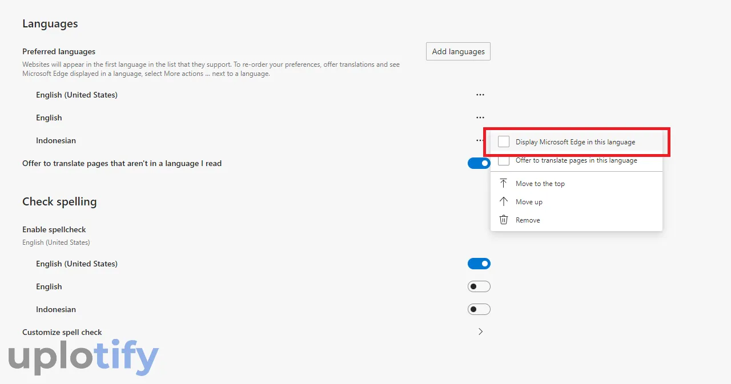The height and width of the screenshot is (384, 731).
Task: Click the Enable spellcheck label
Action: (x=54, y=229)
